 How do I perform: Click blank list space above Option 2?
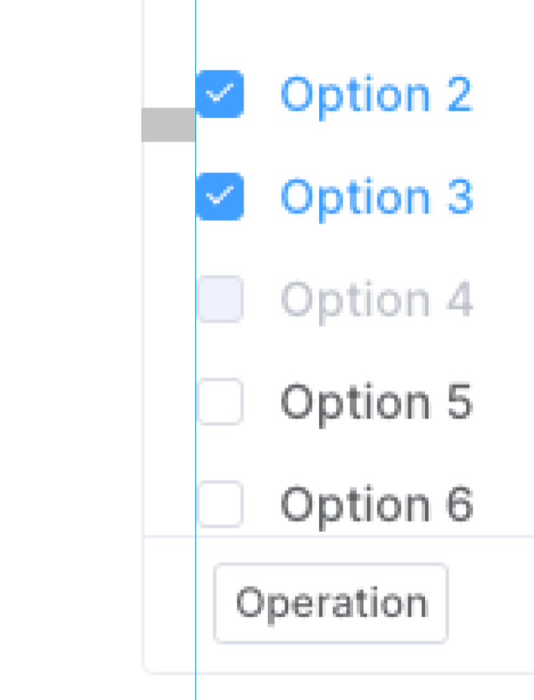click(x=363, y=30)
